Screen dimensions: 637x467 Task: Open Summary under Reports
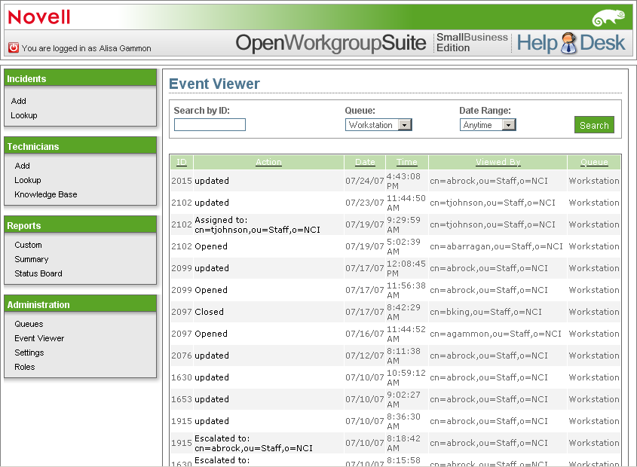click(31, 259)
